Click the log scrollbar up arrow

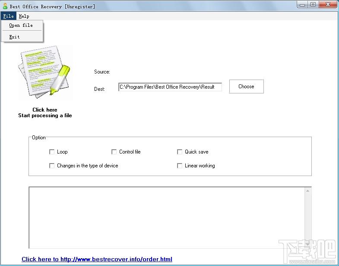(307, 191)
